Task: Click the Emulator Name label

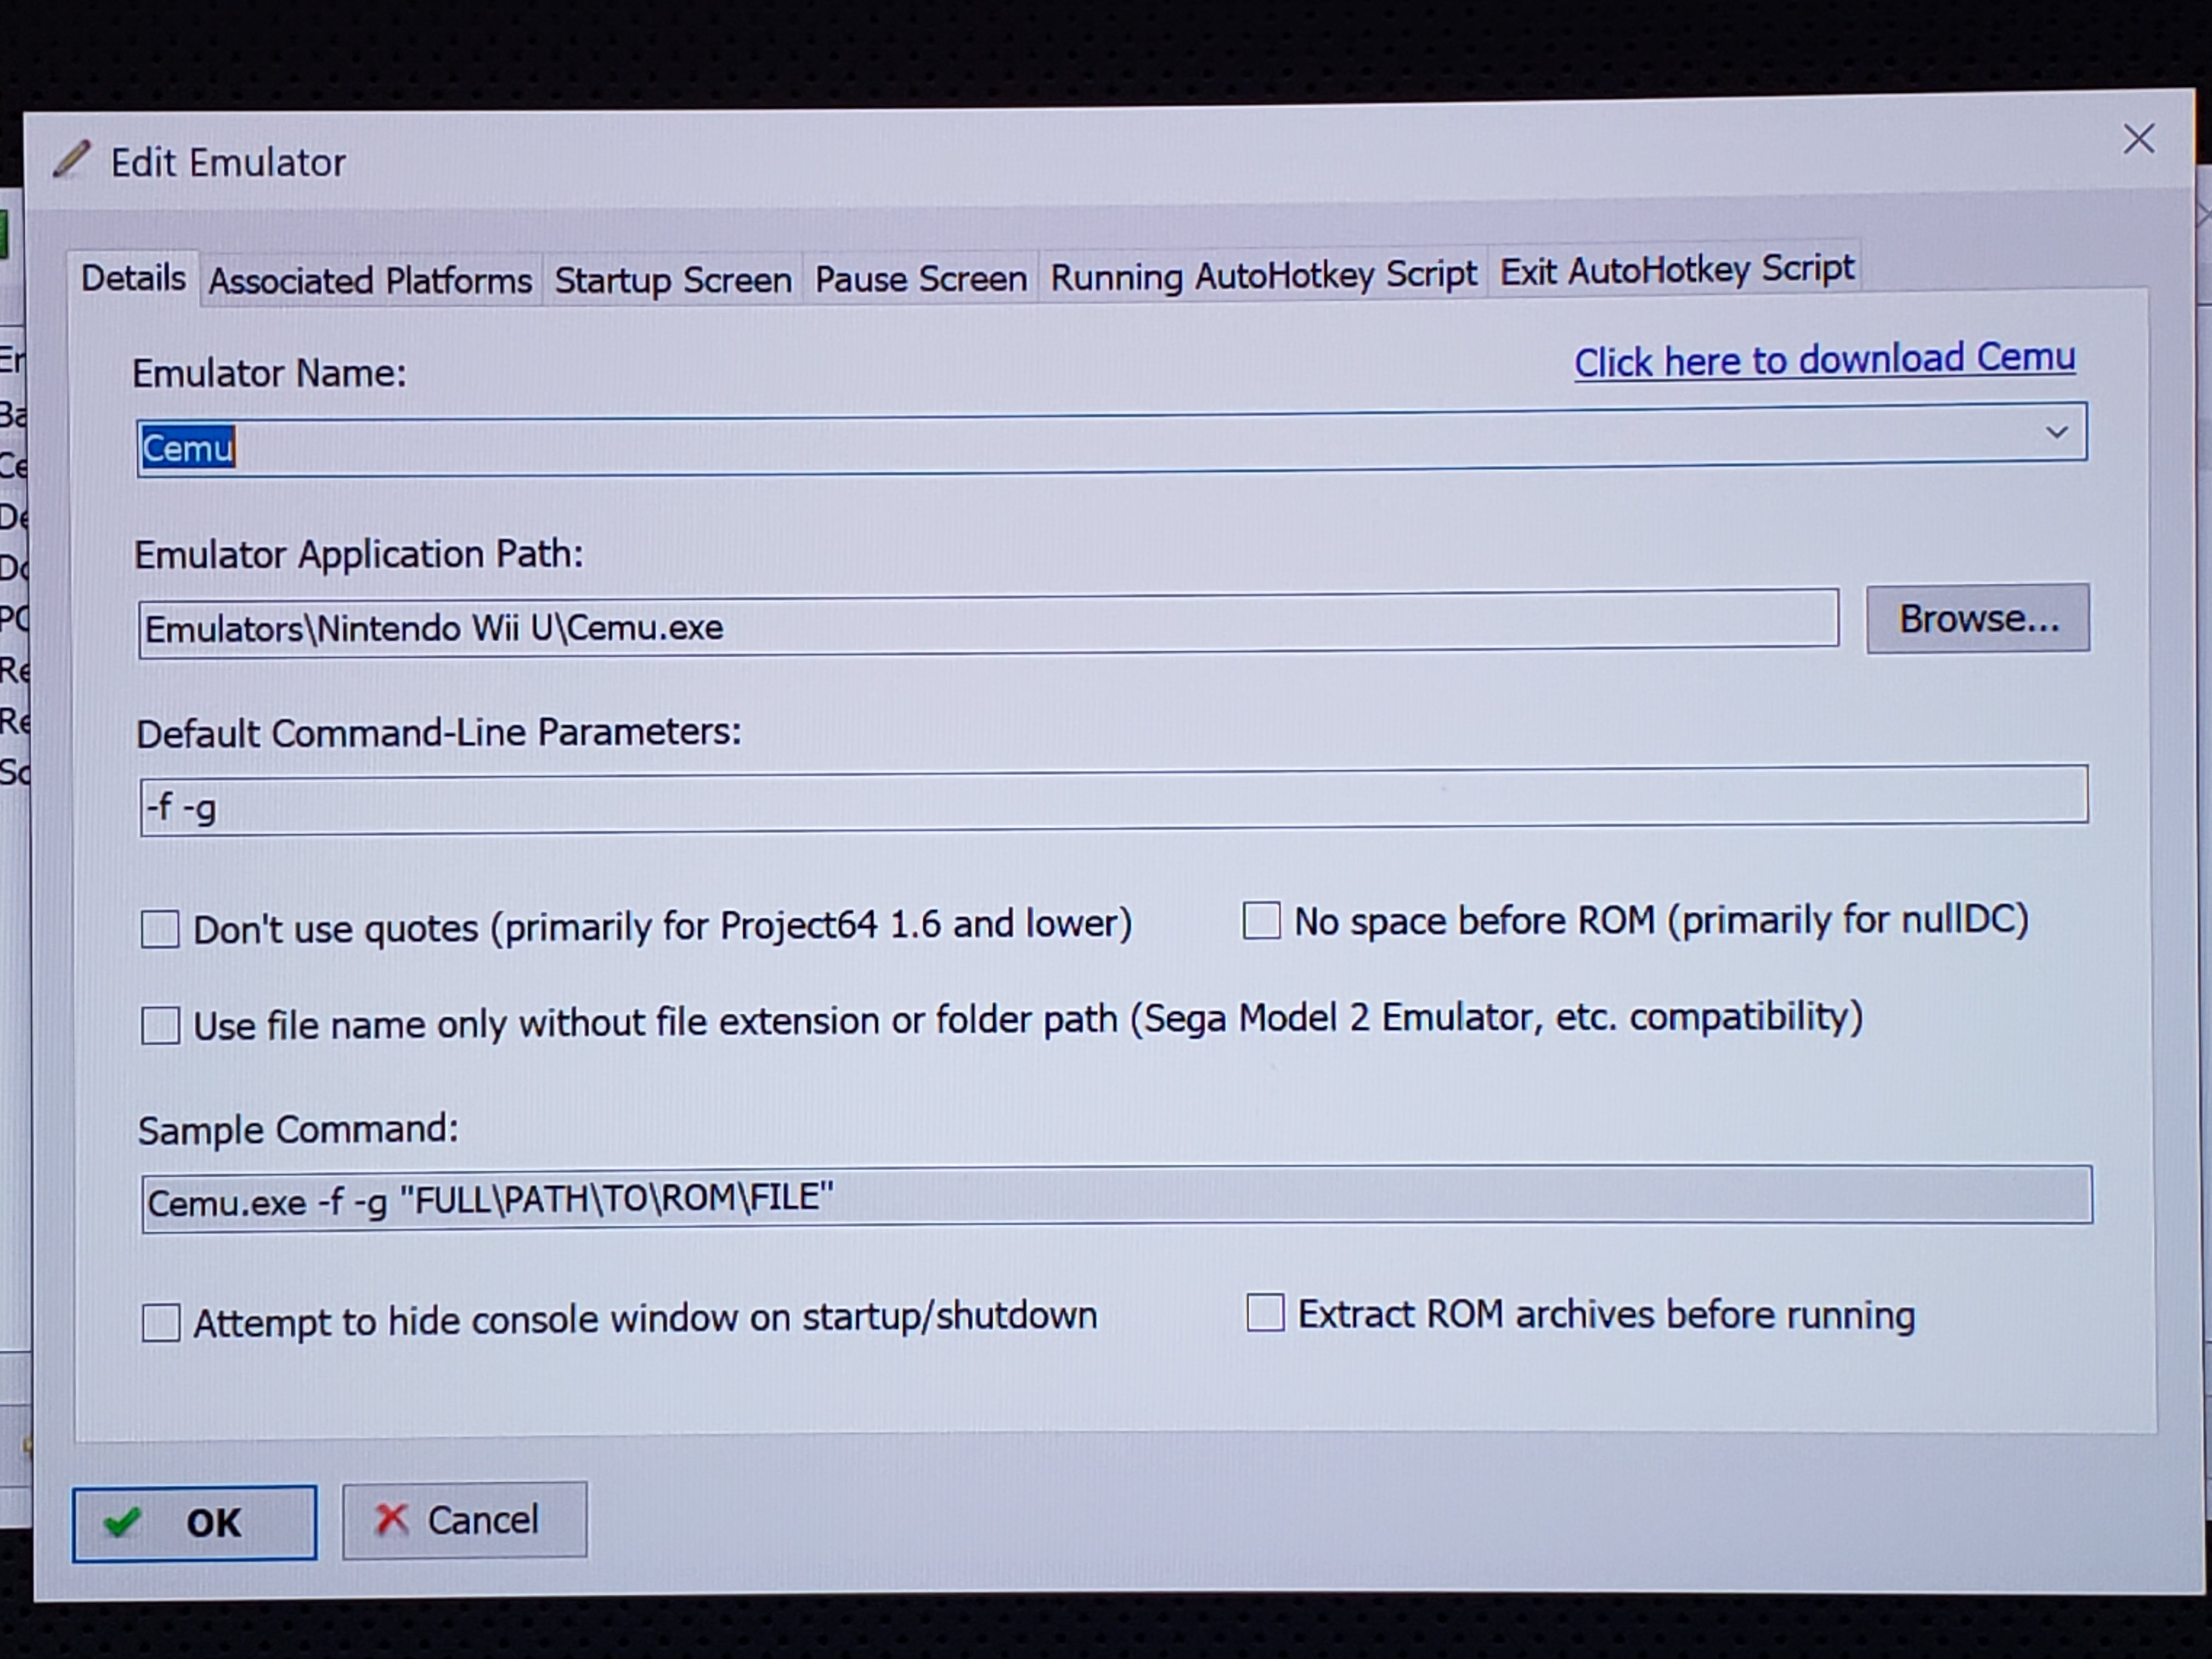Action: click(269, 373)
